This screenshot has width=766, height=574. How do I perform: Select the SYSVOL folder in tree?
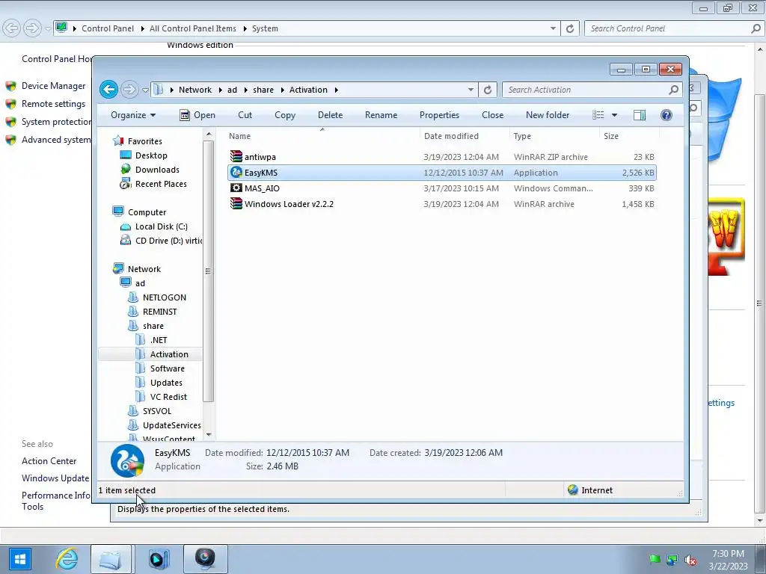(x=157, y=411)
